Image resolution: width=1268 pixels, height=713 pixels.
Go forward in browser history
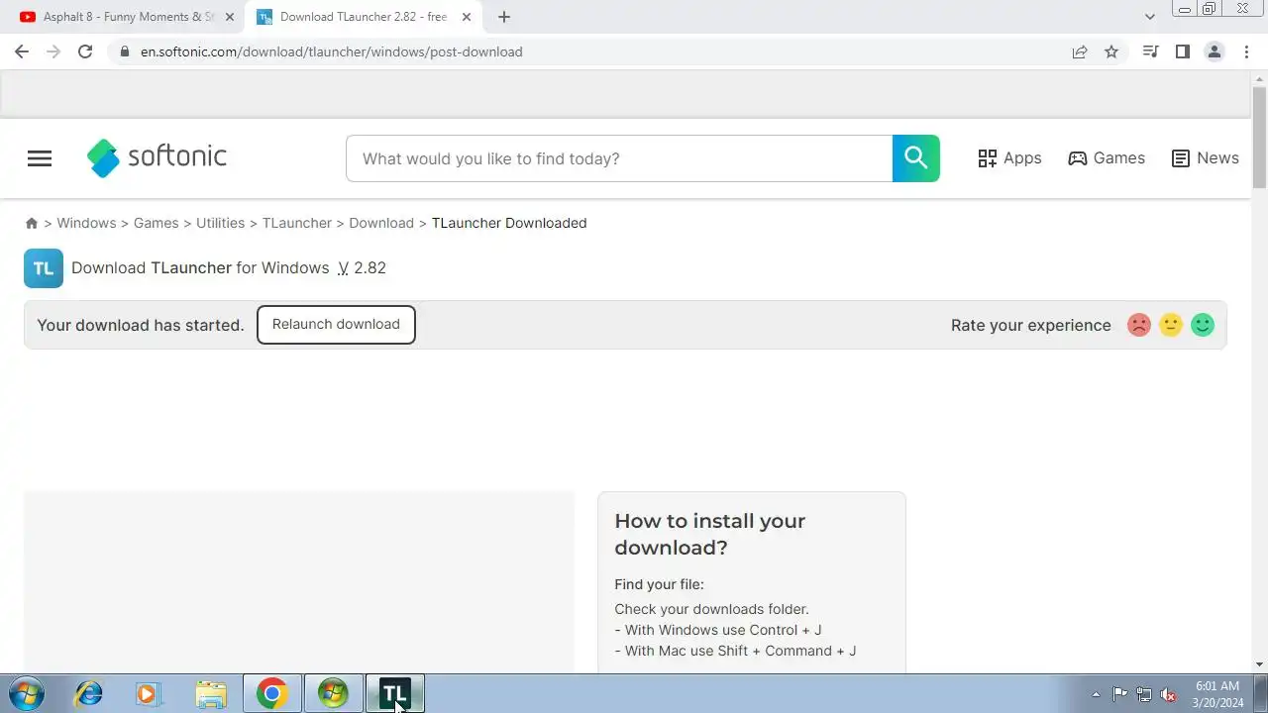[53, 51]
